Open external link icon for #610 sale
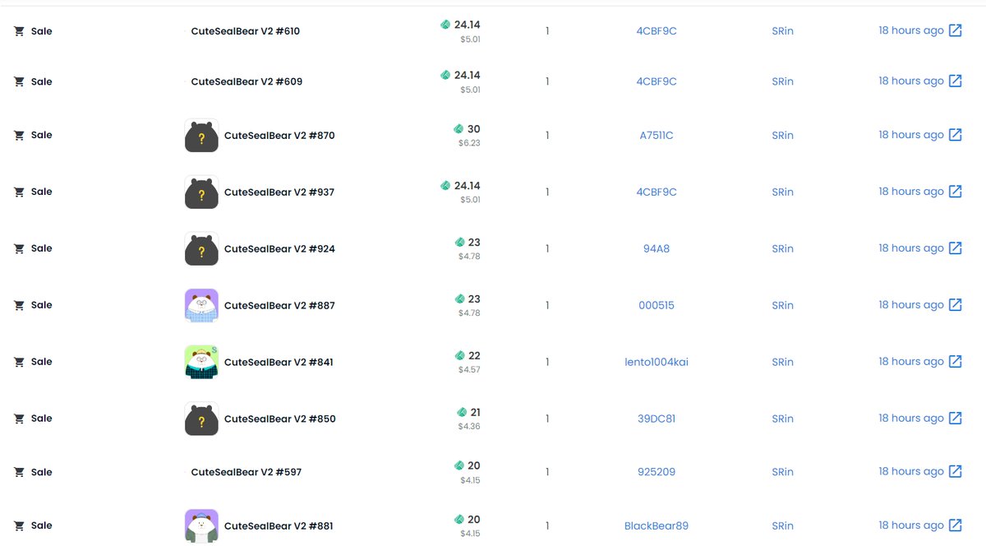This screenshot has width=986, height=546. [x=955, y=31]
